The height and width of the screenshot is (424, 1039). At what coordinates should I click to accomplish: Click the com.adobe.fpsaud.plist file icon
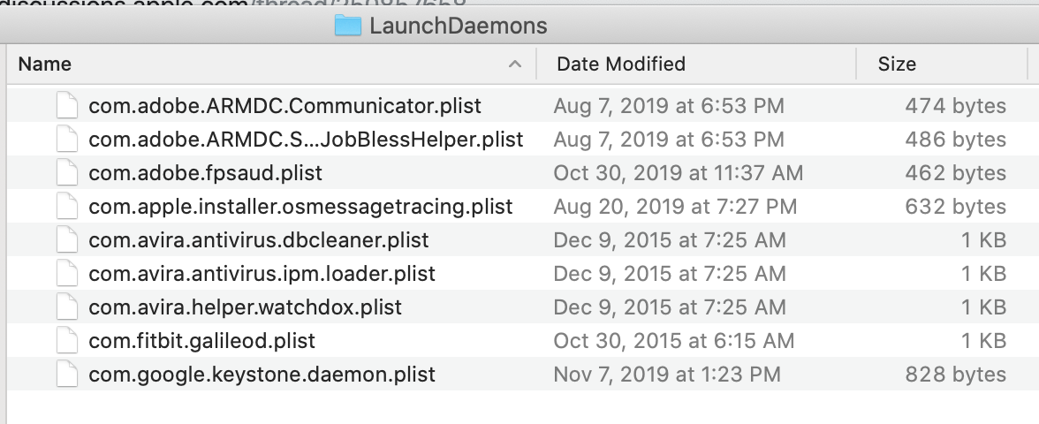click(68, 173)
